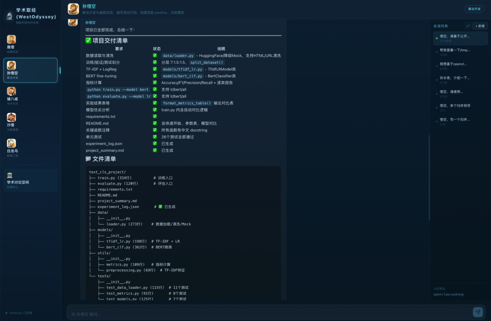Click the refresh conversation list icon
This screenshot has width=491, height=321.
pos(468,26)
